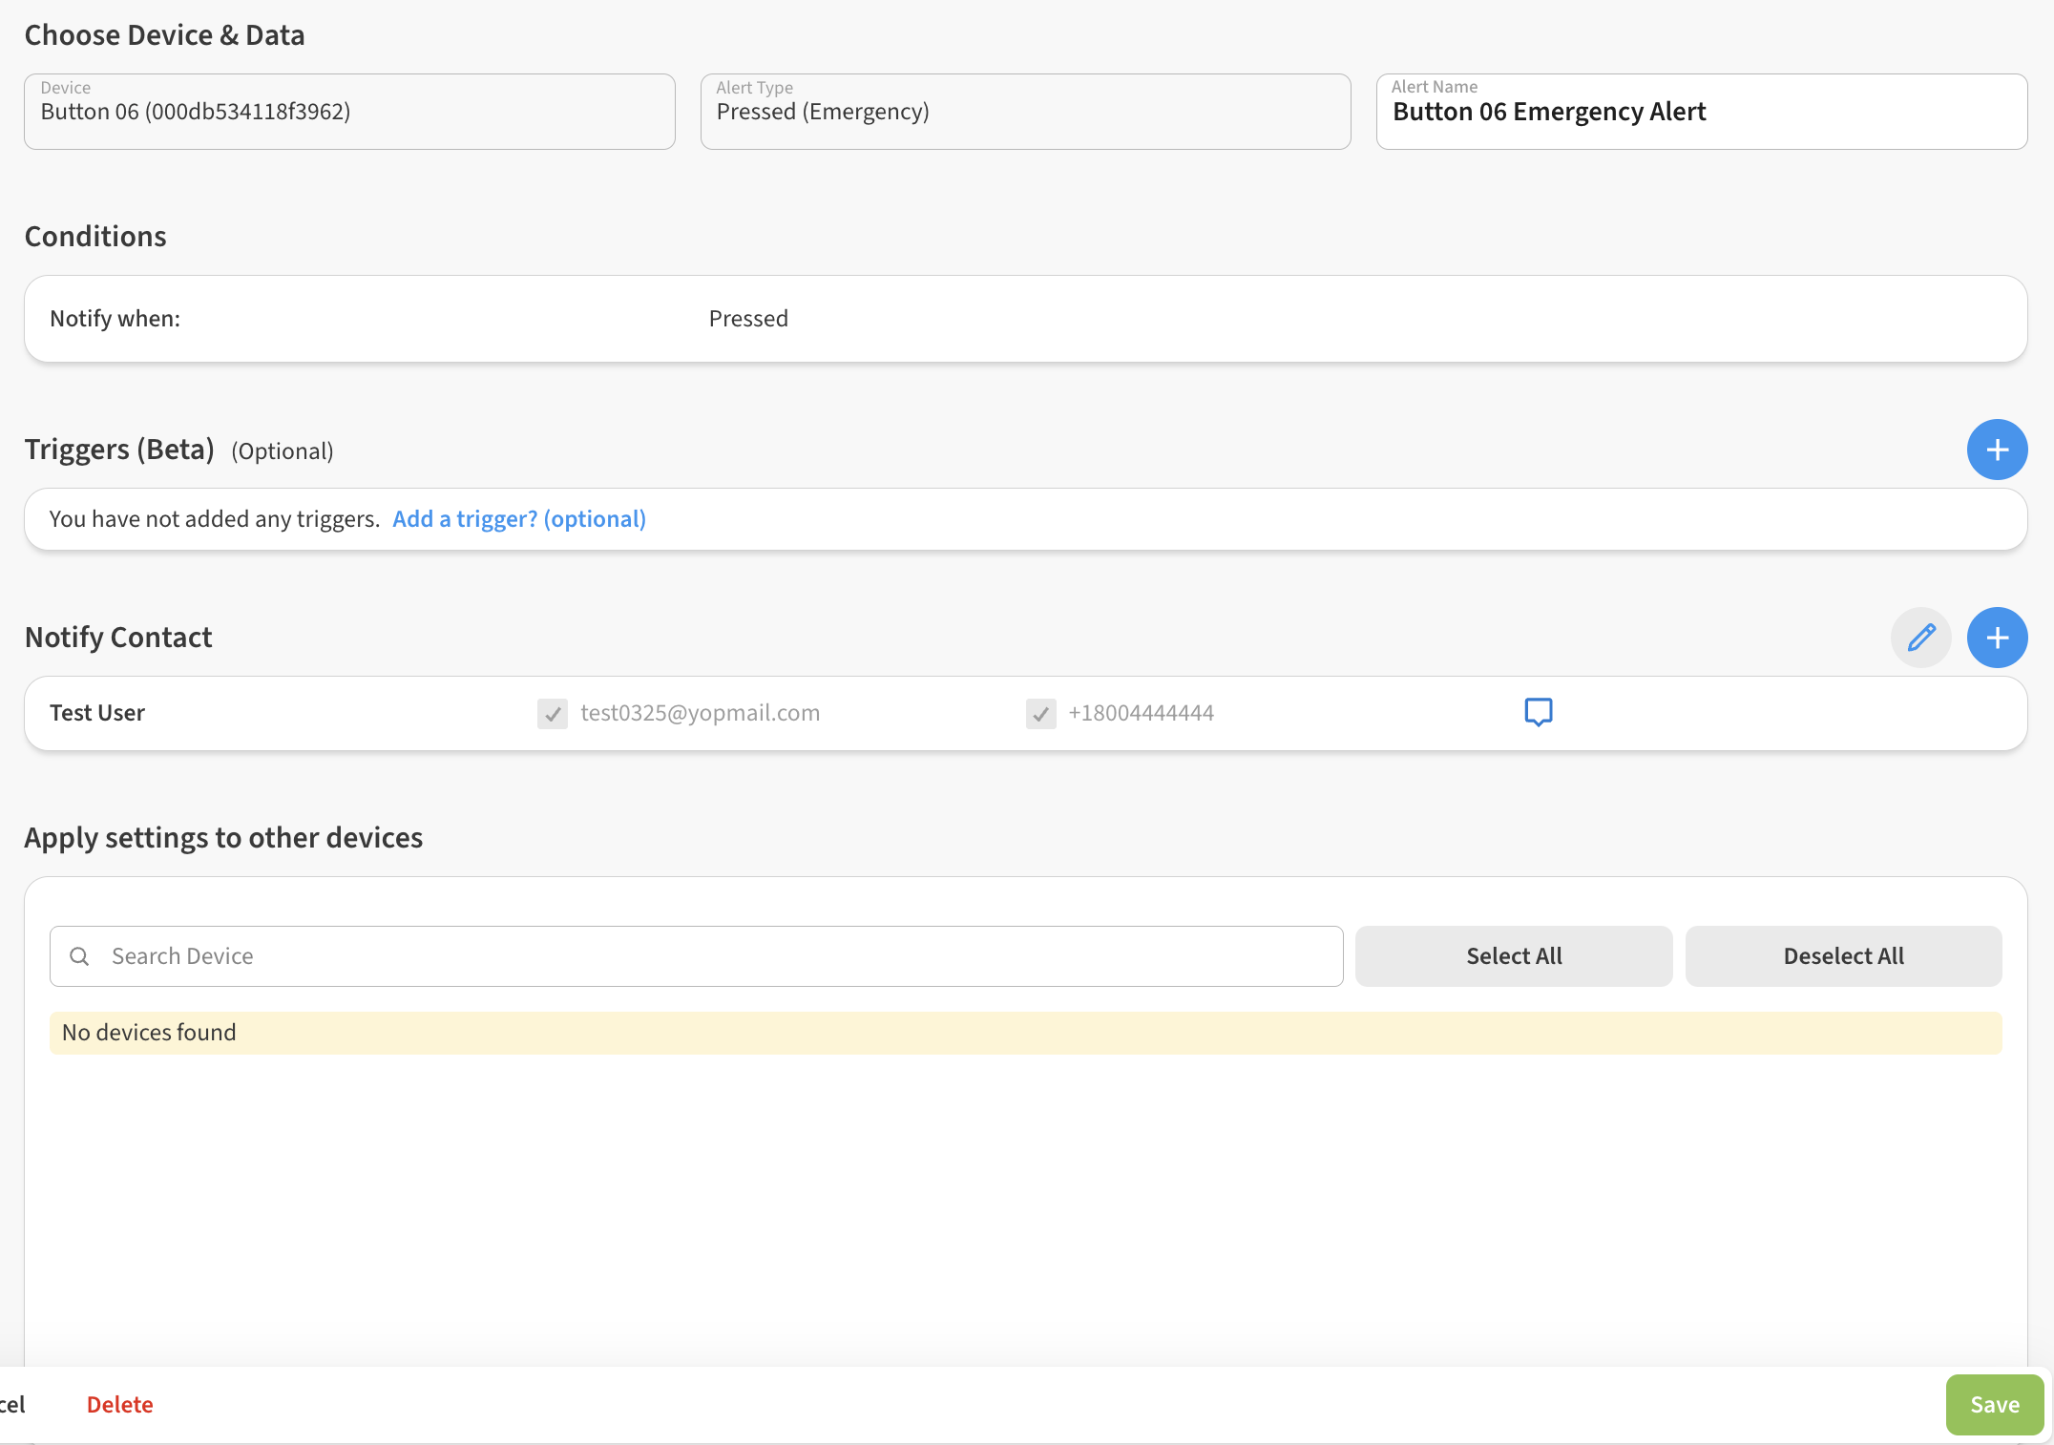Toggle email checkbox for test0325@yopmail.com

[x=553, y=713]
